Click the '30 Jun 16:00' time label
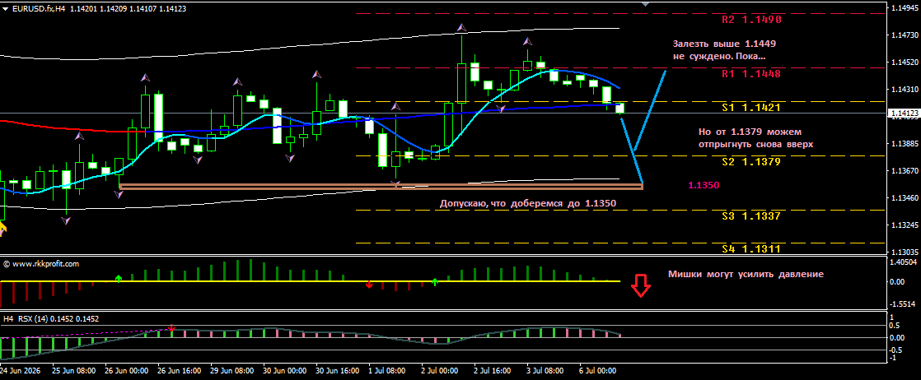Viewport: 921px width, 380px height. click(x=338, y=371)
